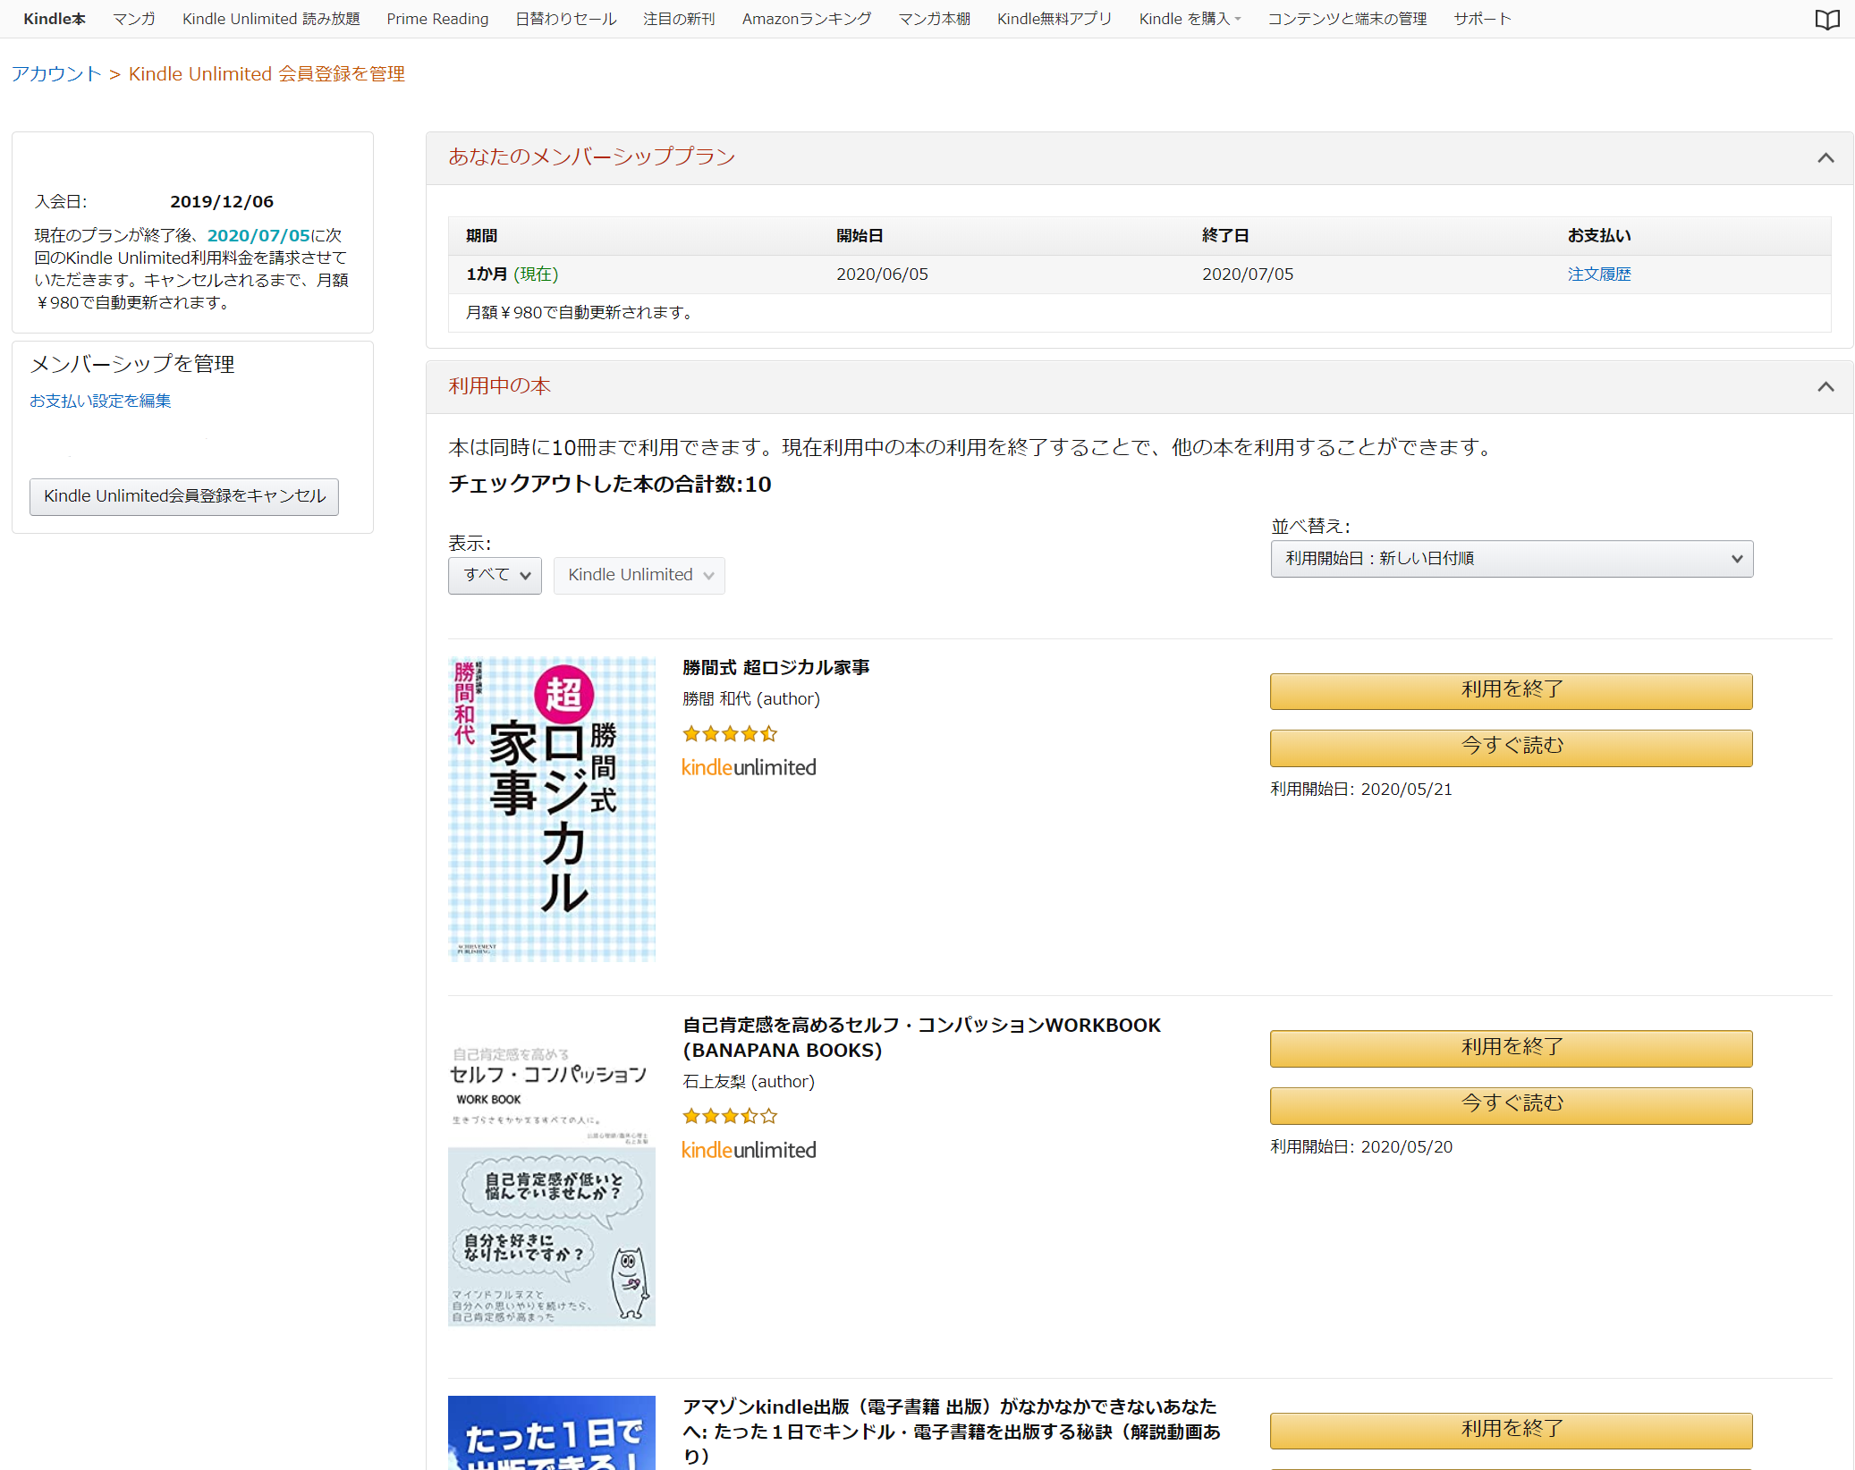Collapse the あなたのメンバーシッププラン section
This screenshot has height=1470, width=1855.
point(1825,158)
